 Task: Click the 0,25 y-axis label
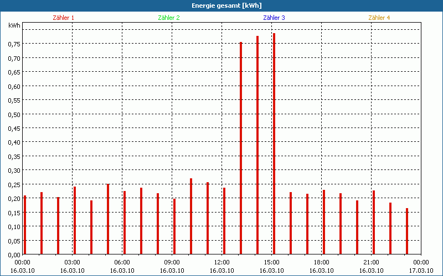tap(14, 184)
